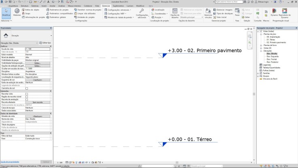This screenshot has height=168, width=298.
Task: Open Reprodutor do Dynamo
Action: point(285,12)
